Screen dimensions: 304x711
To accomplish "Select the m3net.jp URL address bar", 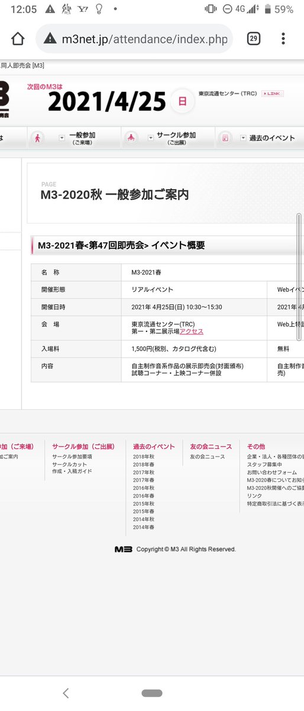I will coord(134,39).
